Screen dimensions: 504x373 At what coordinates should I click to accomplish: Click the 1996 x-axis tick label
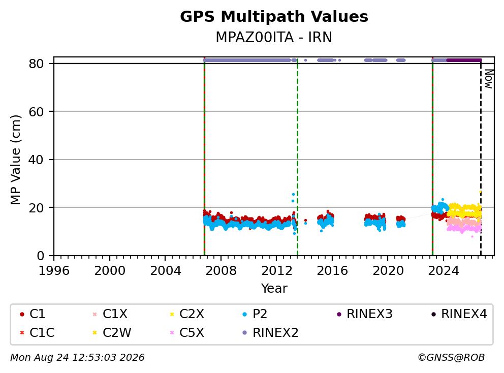click(54, 271)
